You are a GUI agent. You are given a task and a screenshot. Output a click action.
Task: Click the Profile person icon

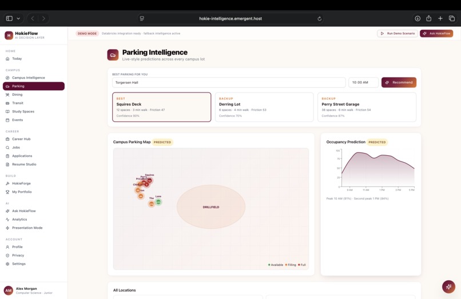click(7, 247)
